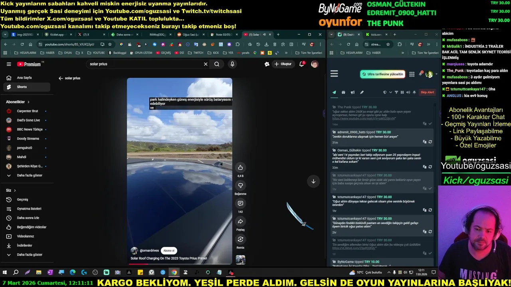The height and width of the screenshot is (287, 511).
Task: Open TWITCH bookmark folder
Action: pyautogui.click(x=196, y=53)
